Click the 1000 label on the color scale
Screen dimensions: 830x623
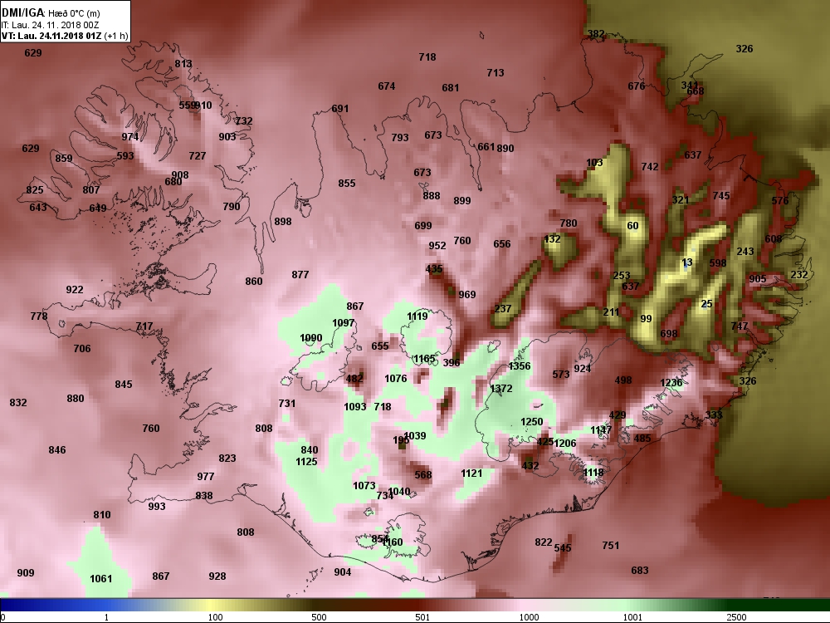click(x=529, y=617)
